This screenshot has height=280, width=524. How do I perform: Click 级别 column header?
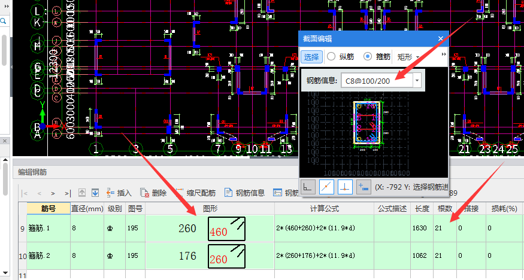114,209
